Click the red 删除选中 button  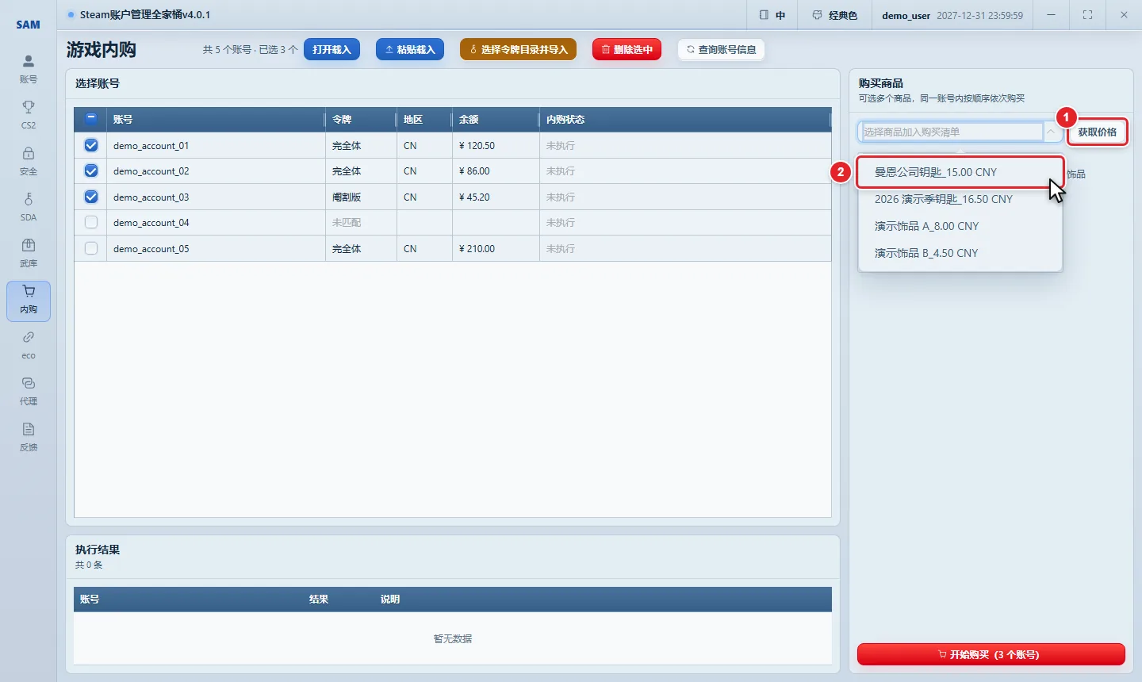coord(627,49)
